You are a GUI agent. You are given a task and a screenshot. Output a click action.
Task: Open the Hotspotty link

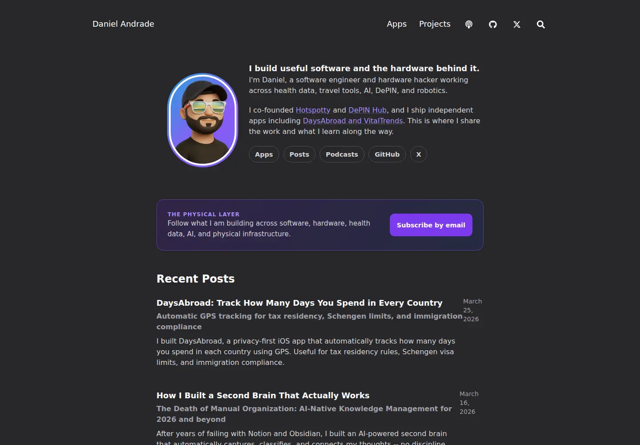tap(313, 110)
